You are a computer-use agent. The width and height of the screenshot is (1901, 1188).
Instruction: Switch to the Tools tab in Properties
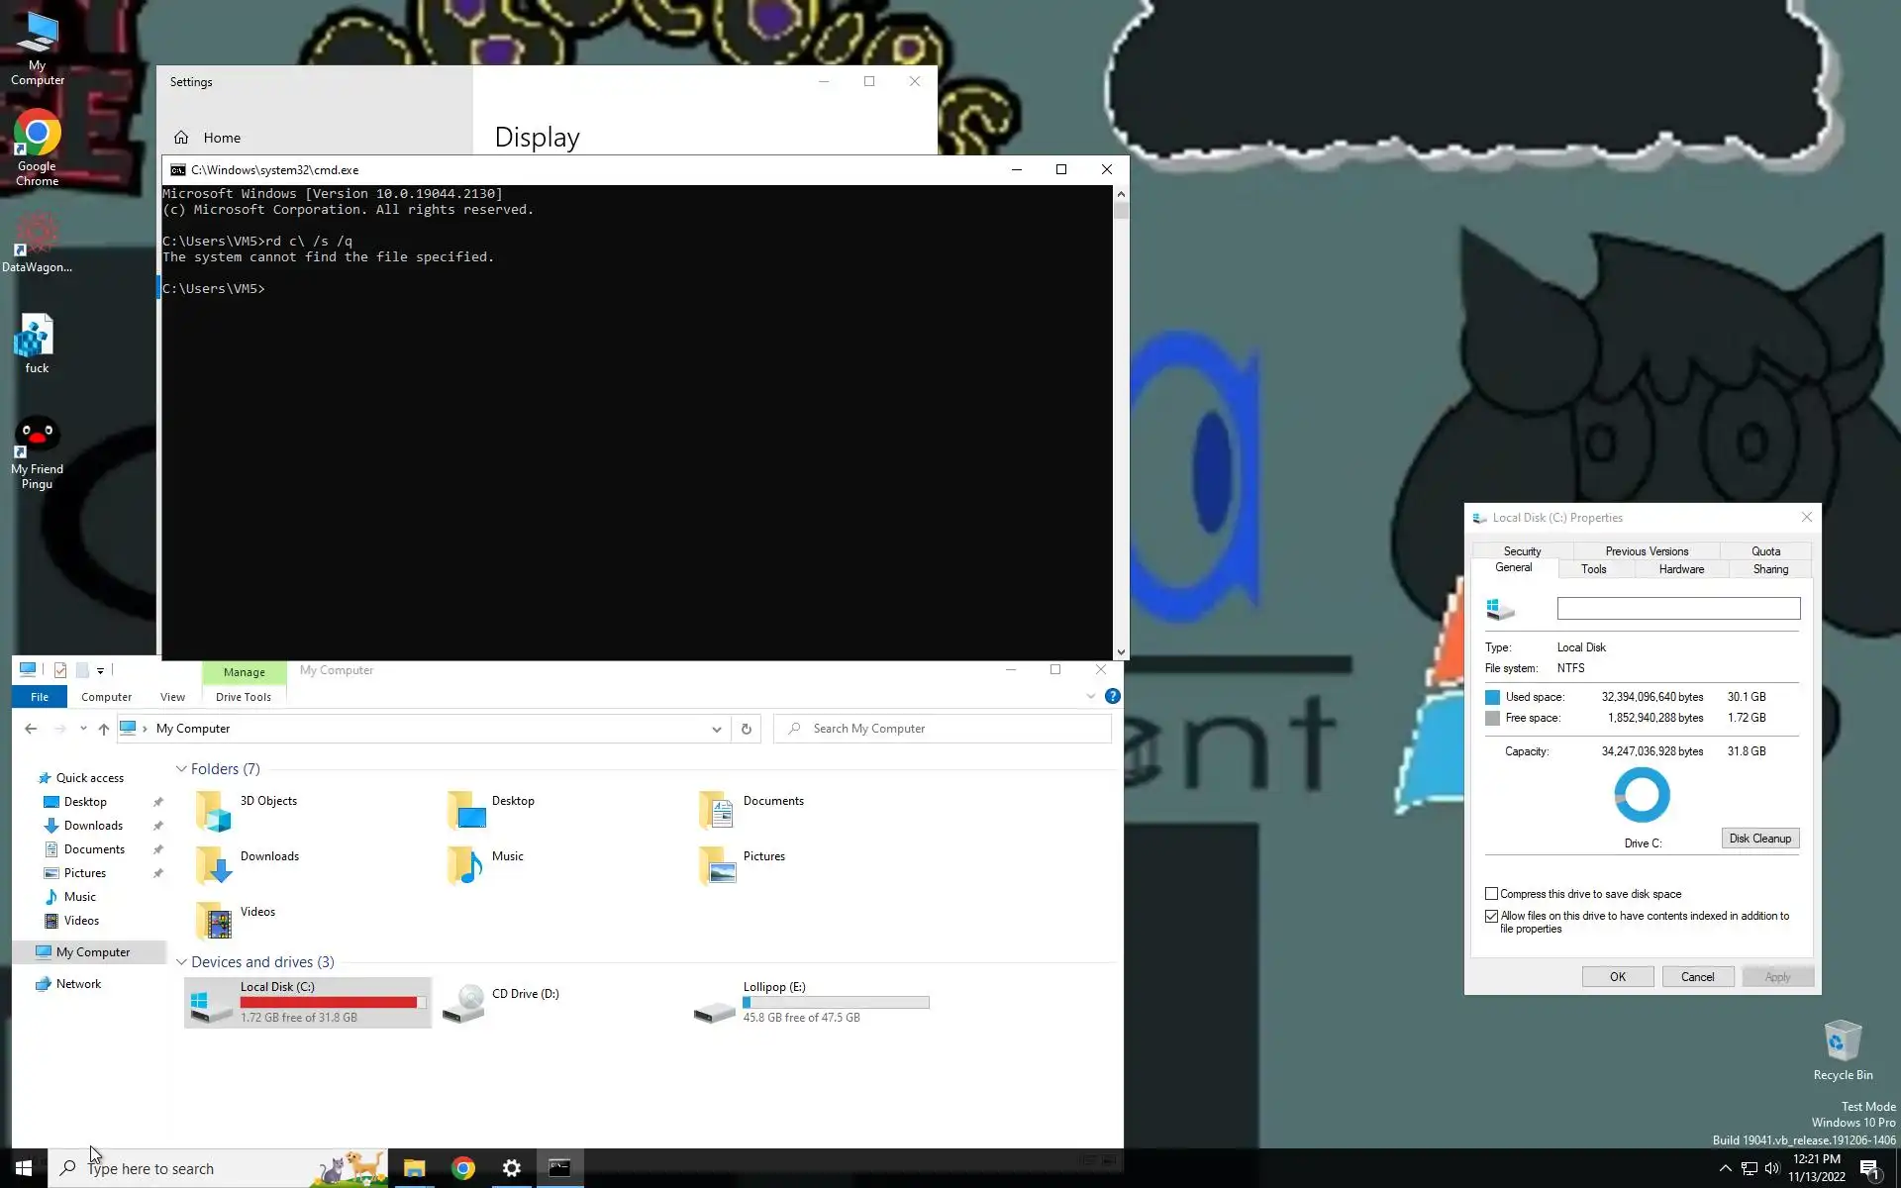pyautogui.click(x=1593, y=569)
